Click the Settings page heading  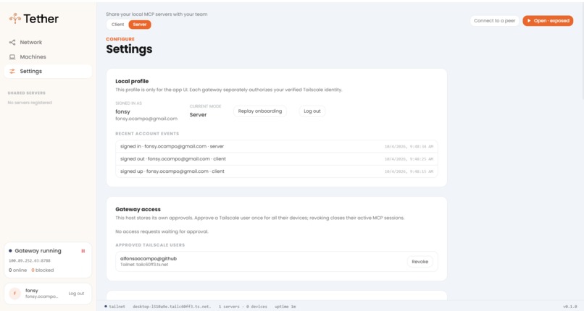129,49
